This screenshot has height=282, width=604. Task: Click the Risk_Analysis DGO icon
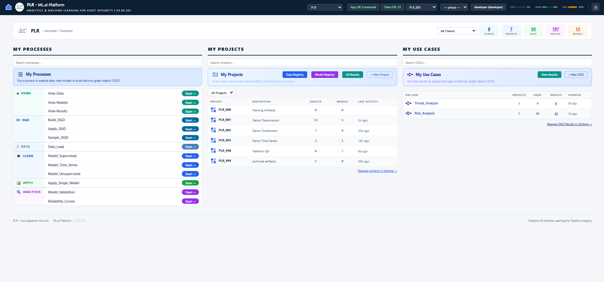pos(409,113)
